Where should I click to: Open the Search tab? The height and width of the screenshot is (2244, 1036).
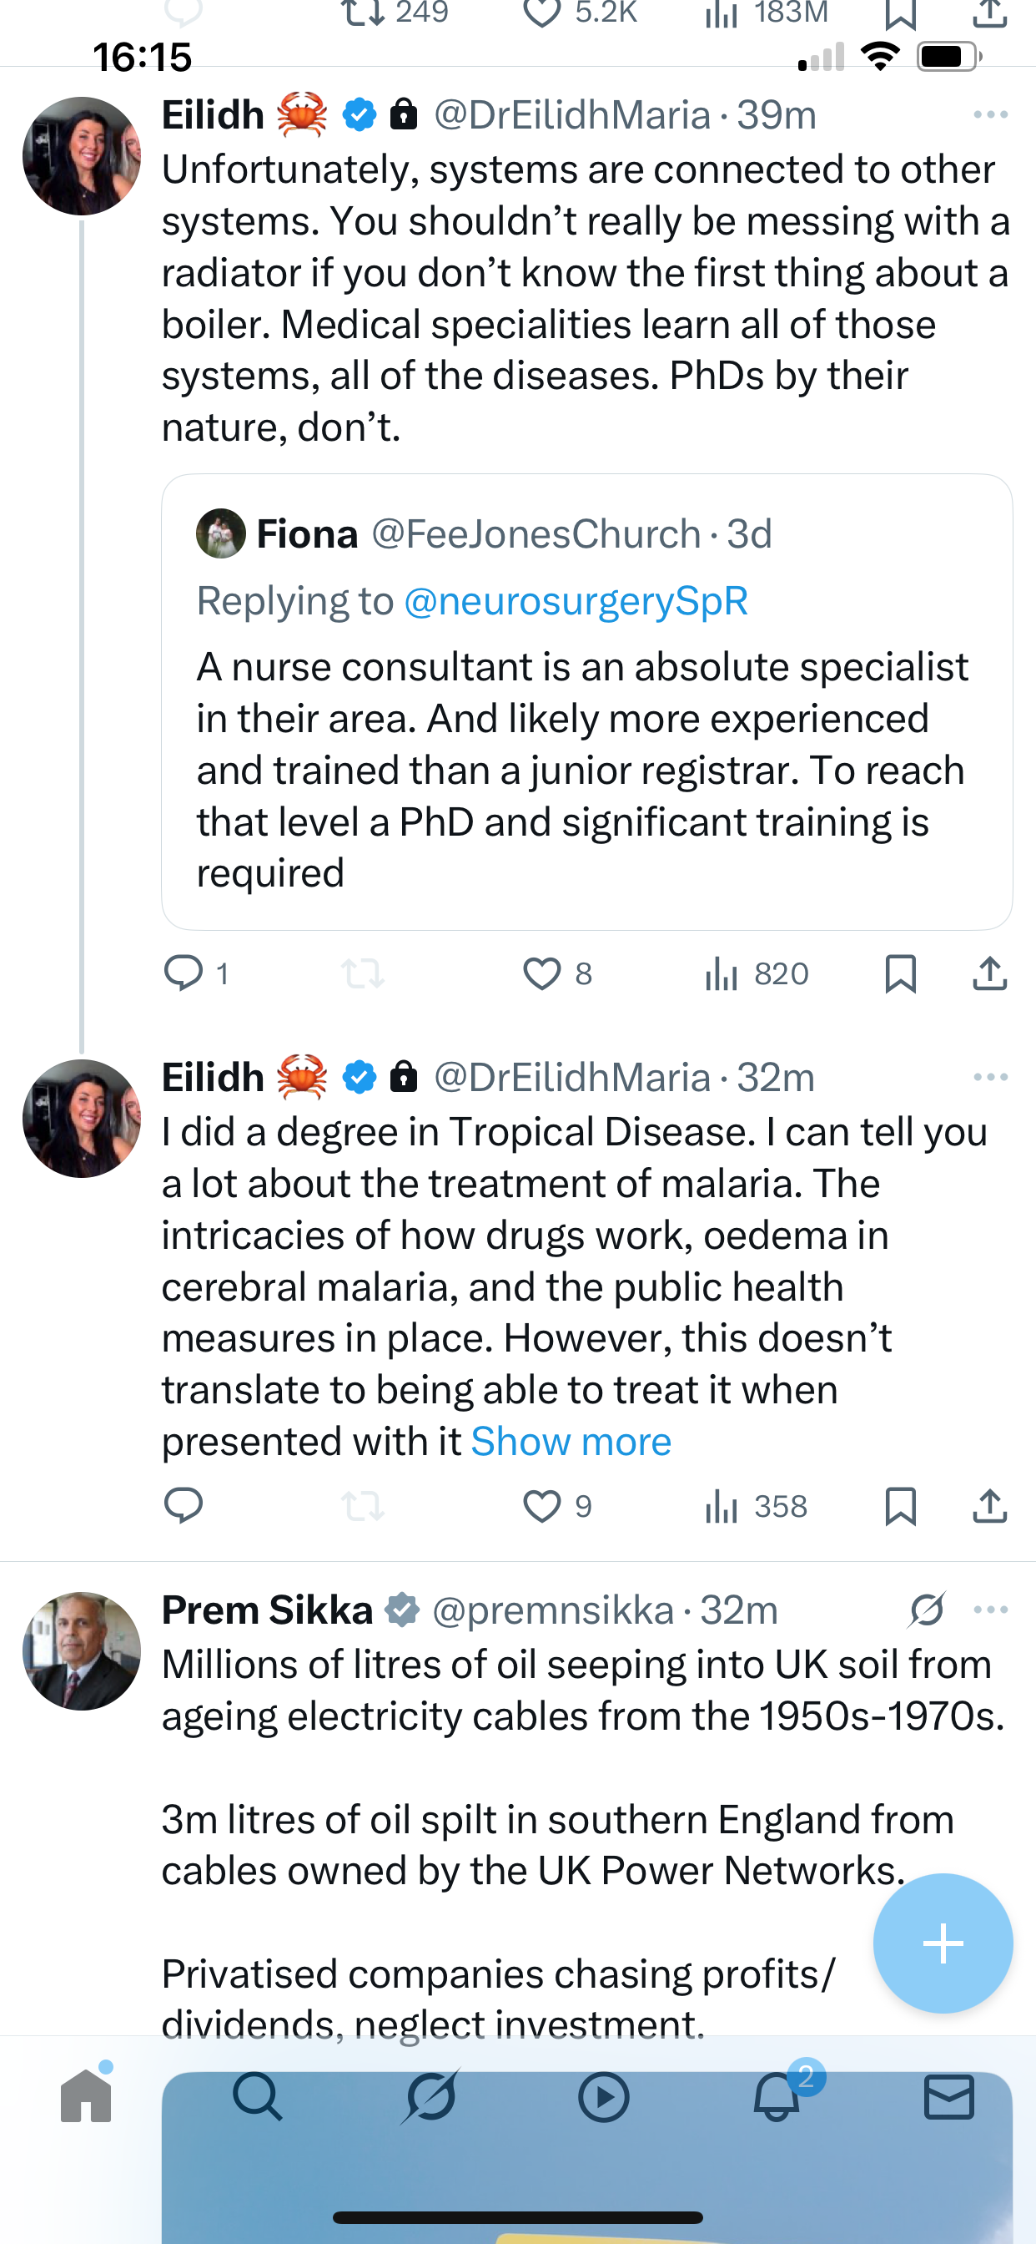point(258,2097)
